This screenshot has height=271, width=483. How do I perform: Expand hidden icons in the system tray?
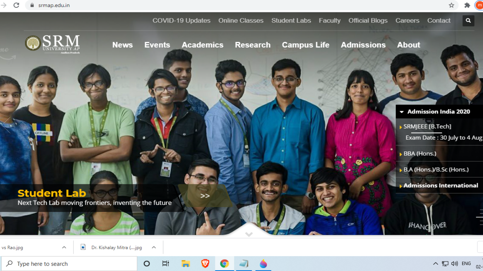click(x=435, y=263)
